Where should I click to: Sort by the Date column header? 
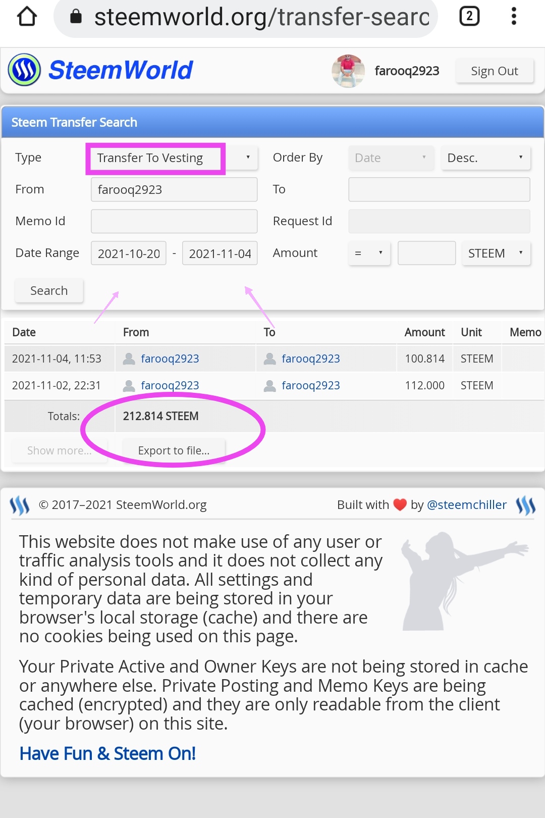[24, 332]
